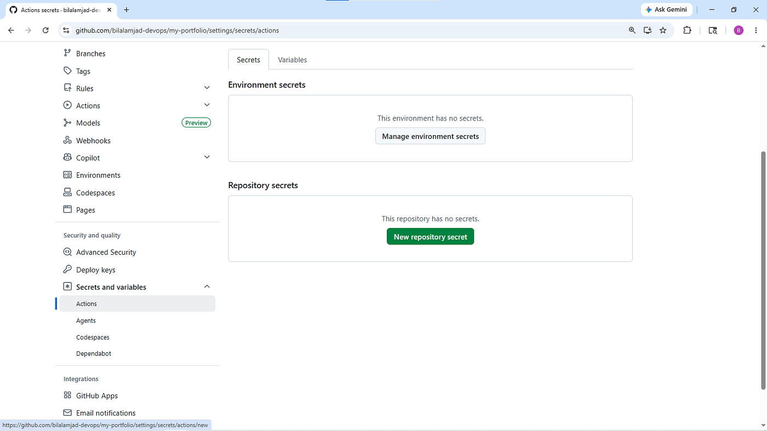Click the page vertical scrollbar thumb
Screen dimensions: 767x431
point(764,271)
